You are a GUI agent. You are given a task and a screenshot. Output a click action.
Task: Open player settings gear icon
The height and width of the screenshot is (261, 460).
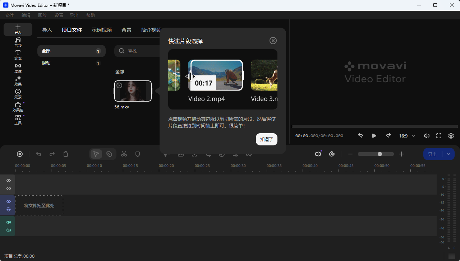coord(451,136)
